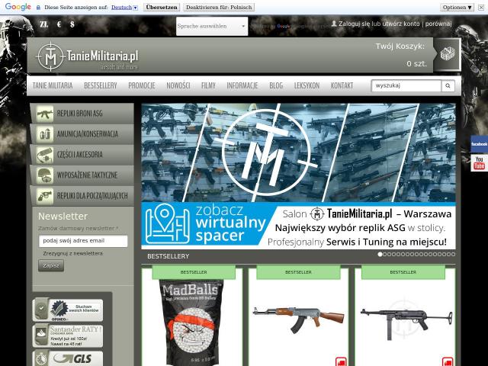Click the revolver icon beside Repliki dla początkujących
Image resolution: width=488 pixels, height=366 pixels.
click(45, 196)
